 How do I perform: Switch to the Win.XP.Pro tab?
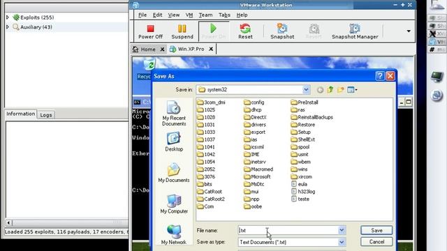coord(187,50)
